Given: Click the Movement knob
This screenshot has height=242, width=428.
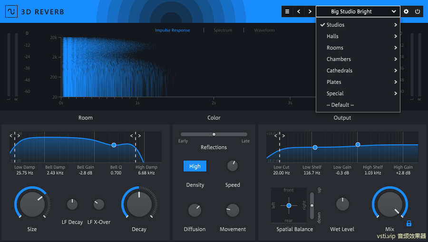Looking at the screenshot, I should point(233,210).
